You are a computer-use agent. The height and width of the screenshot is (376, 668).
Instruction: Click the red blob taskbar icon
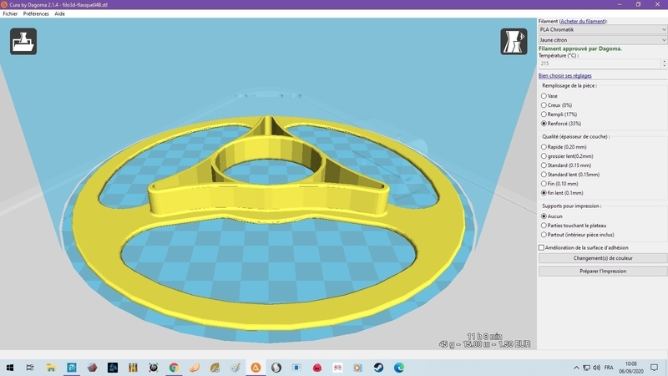[x=317, y=368]
